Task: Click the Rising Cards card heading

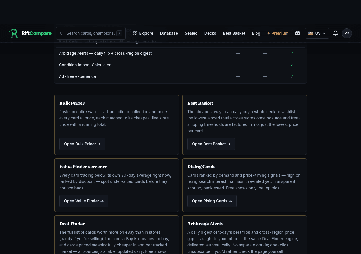Action: pyautogui.click(x=201, y=167)
